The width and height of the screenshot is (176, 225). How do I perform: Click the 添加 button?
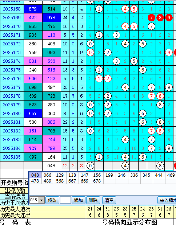tap(79, 200)
